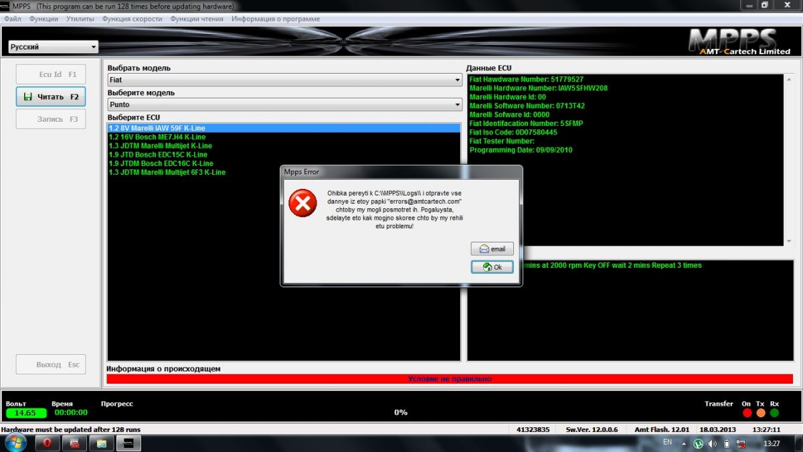
Task: Click the 41323835 serial status entry
Action: pos(534,429)
